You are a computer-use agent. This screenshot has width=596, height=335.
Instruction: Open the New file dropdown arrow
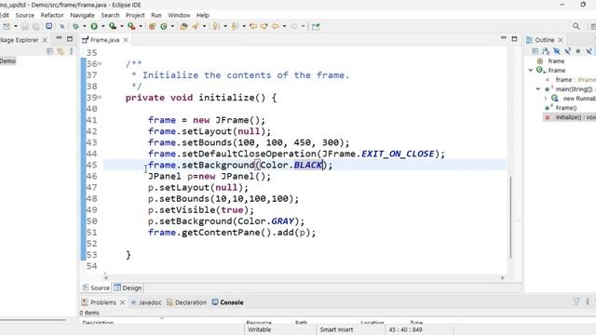[x=16, y=26]
